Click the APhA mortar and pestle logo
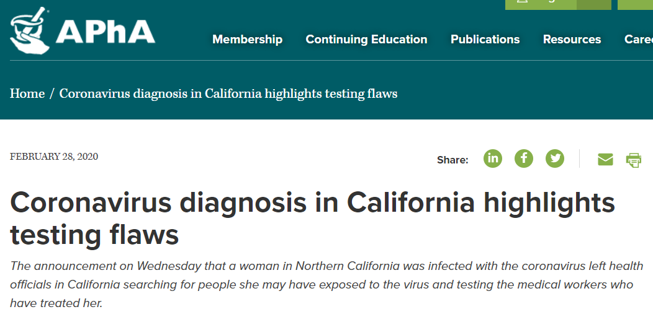This screenshot has height=317, width=653. pos(30,30)
